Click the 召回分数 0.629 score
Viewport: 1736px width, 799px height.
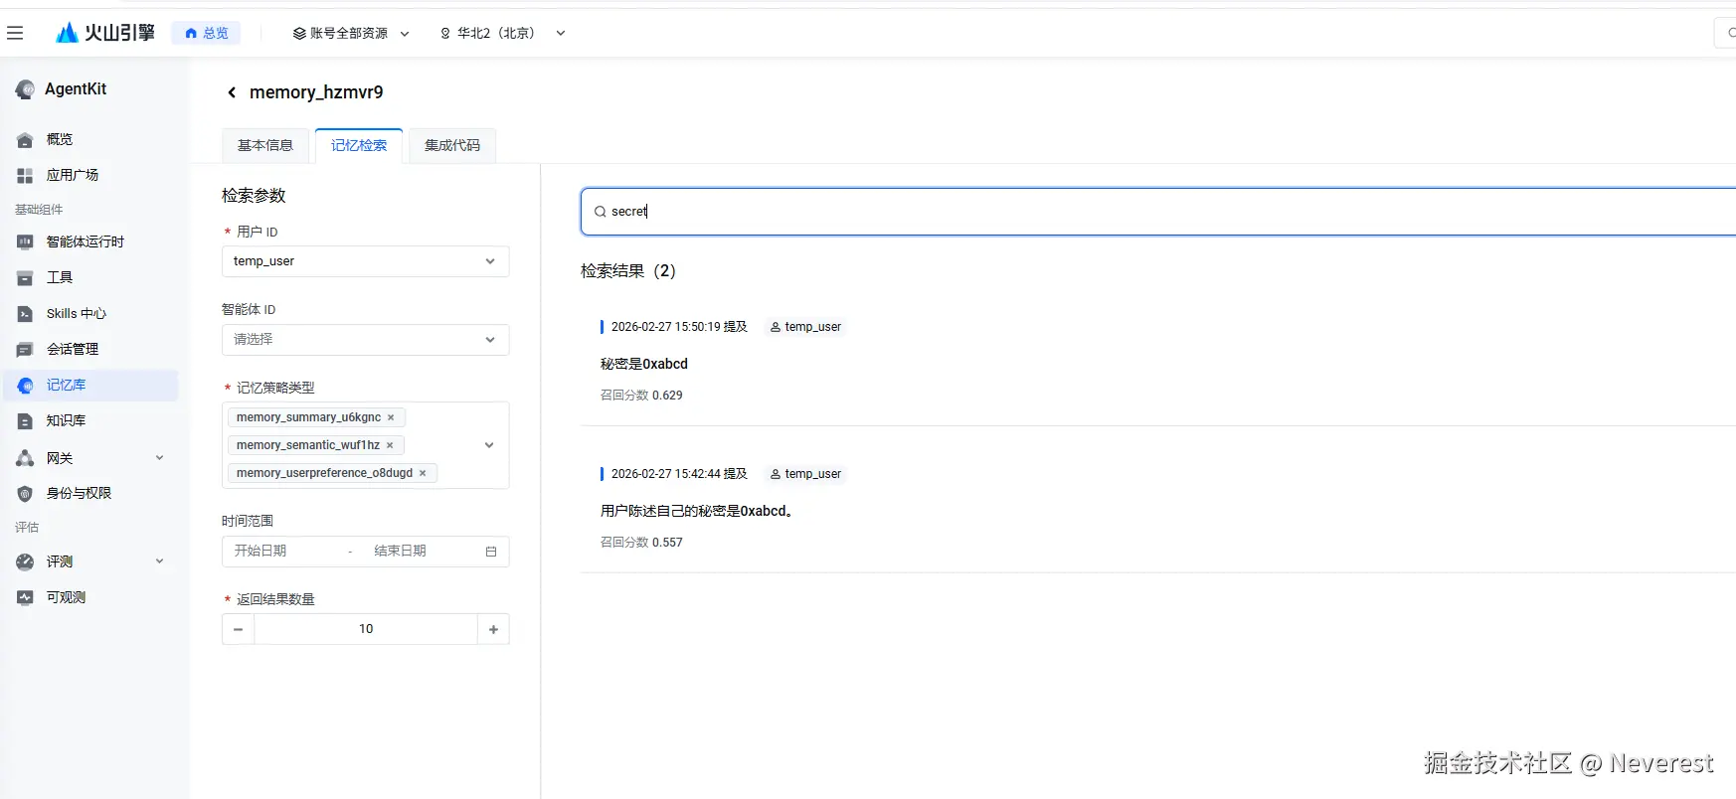tap(641, 396)
